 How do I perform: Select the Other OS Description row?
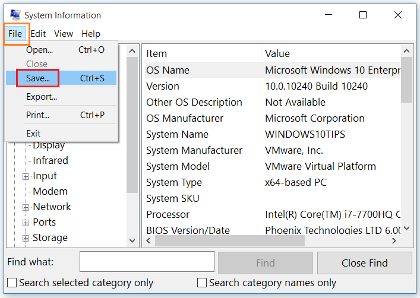pyautogui.click(x=273, y=102)
